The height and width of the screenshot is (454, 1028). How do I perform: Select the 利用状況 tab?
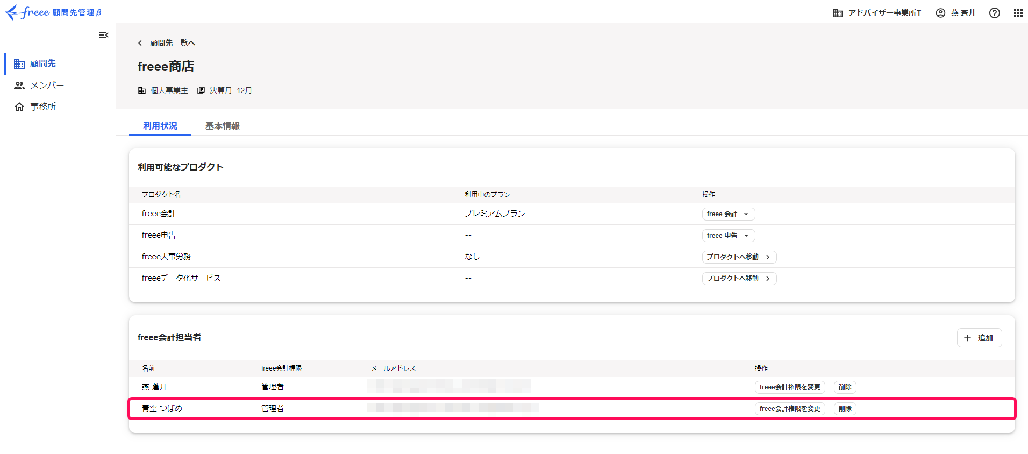pyautogui.click(x=160, y=126)
